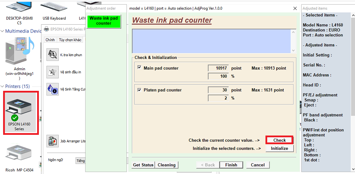Close the AdjProg window
This screenshot has height=174, width=355.
[x=295, y=8]
